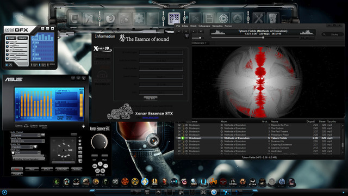
Task: Toggle SVN button under Xonar volume knob
Action: 95,156
